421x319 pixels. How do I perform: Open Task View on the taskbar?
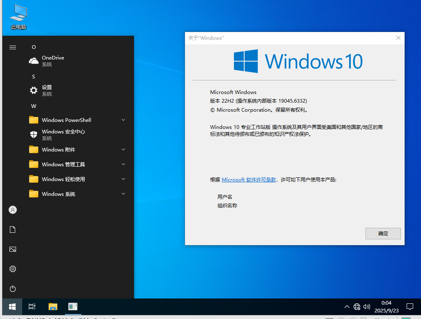(x=32, y=306)
